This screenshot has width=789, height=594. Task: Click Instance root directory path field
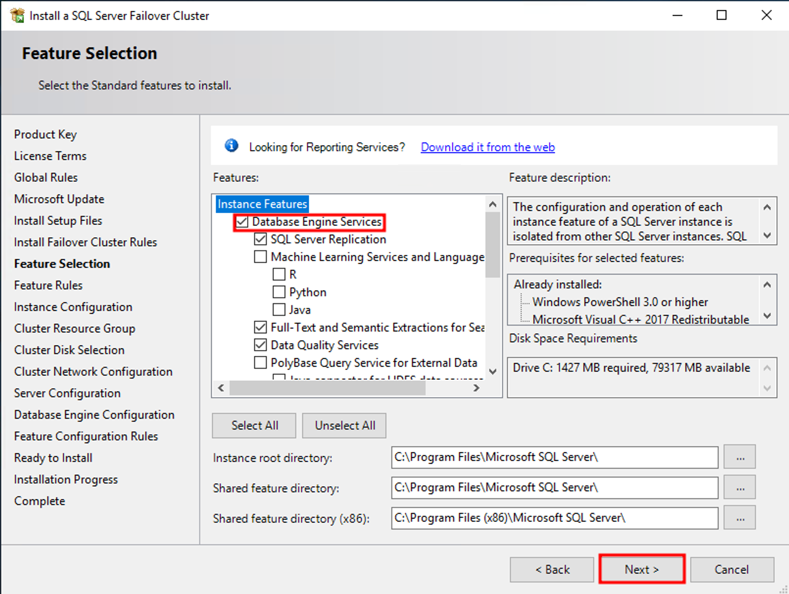(x=555, y=457)
